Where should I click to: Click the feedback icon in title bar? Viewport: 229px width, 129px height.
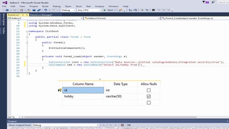tap(213, 2)
